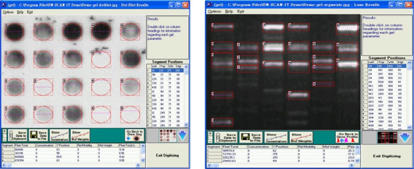The width and height of the screenshot is (414, 169).
Task: Click Show Concentrations in Dot Blot Results window
Action: pos(59,135)
